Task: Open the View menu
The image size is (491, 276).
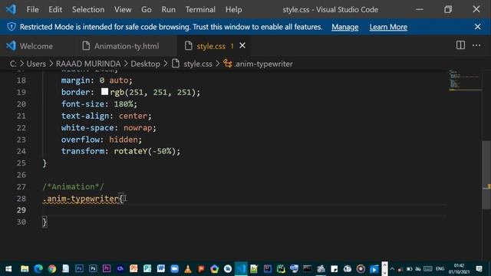Action: tap(123, 10)
